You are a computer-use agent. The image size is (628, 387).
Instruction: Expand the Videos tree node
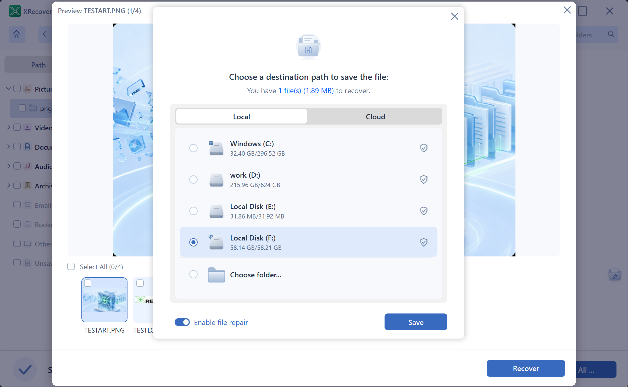(8, 127)
